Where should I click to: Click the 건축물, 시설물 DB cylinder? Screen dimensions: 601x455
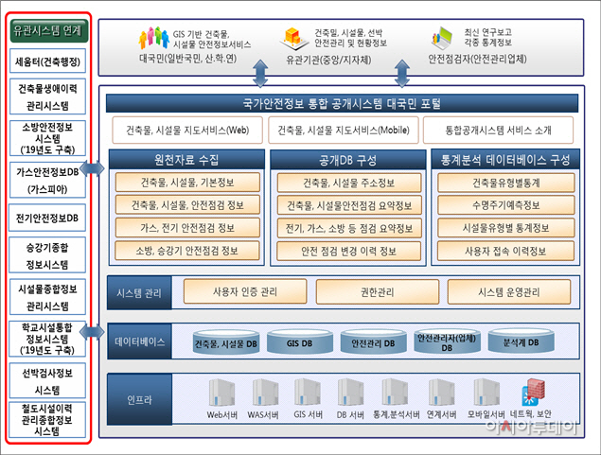click(x=226, y=341)
